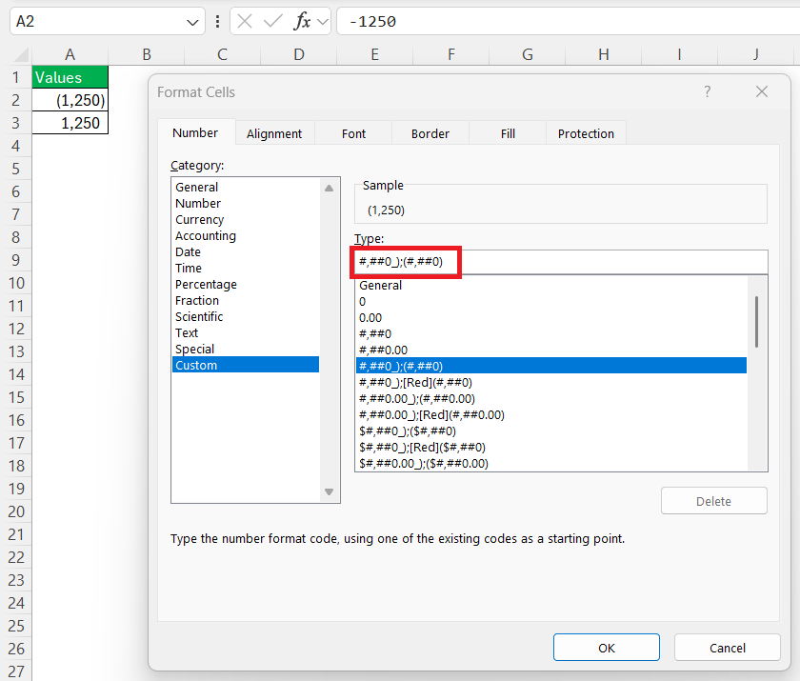Switch to the Number tab
The height and width of the screenshot is (681, 800).
(195, 133)
